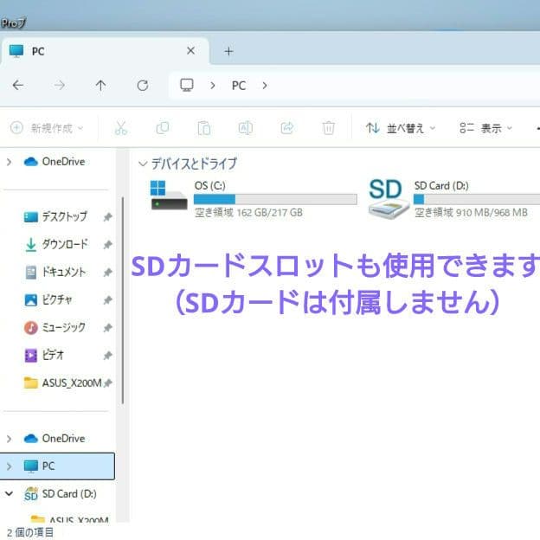Click the デバイスとドライブ group header
The width and height of the screenshot is (540, 540).
point(194,164)
